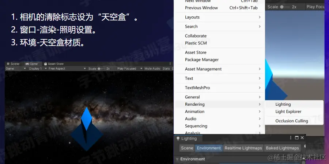
Task: Expand the Rendering submenu
Action: (219, 104)
